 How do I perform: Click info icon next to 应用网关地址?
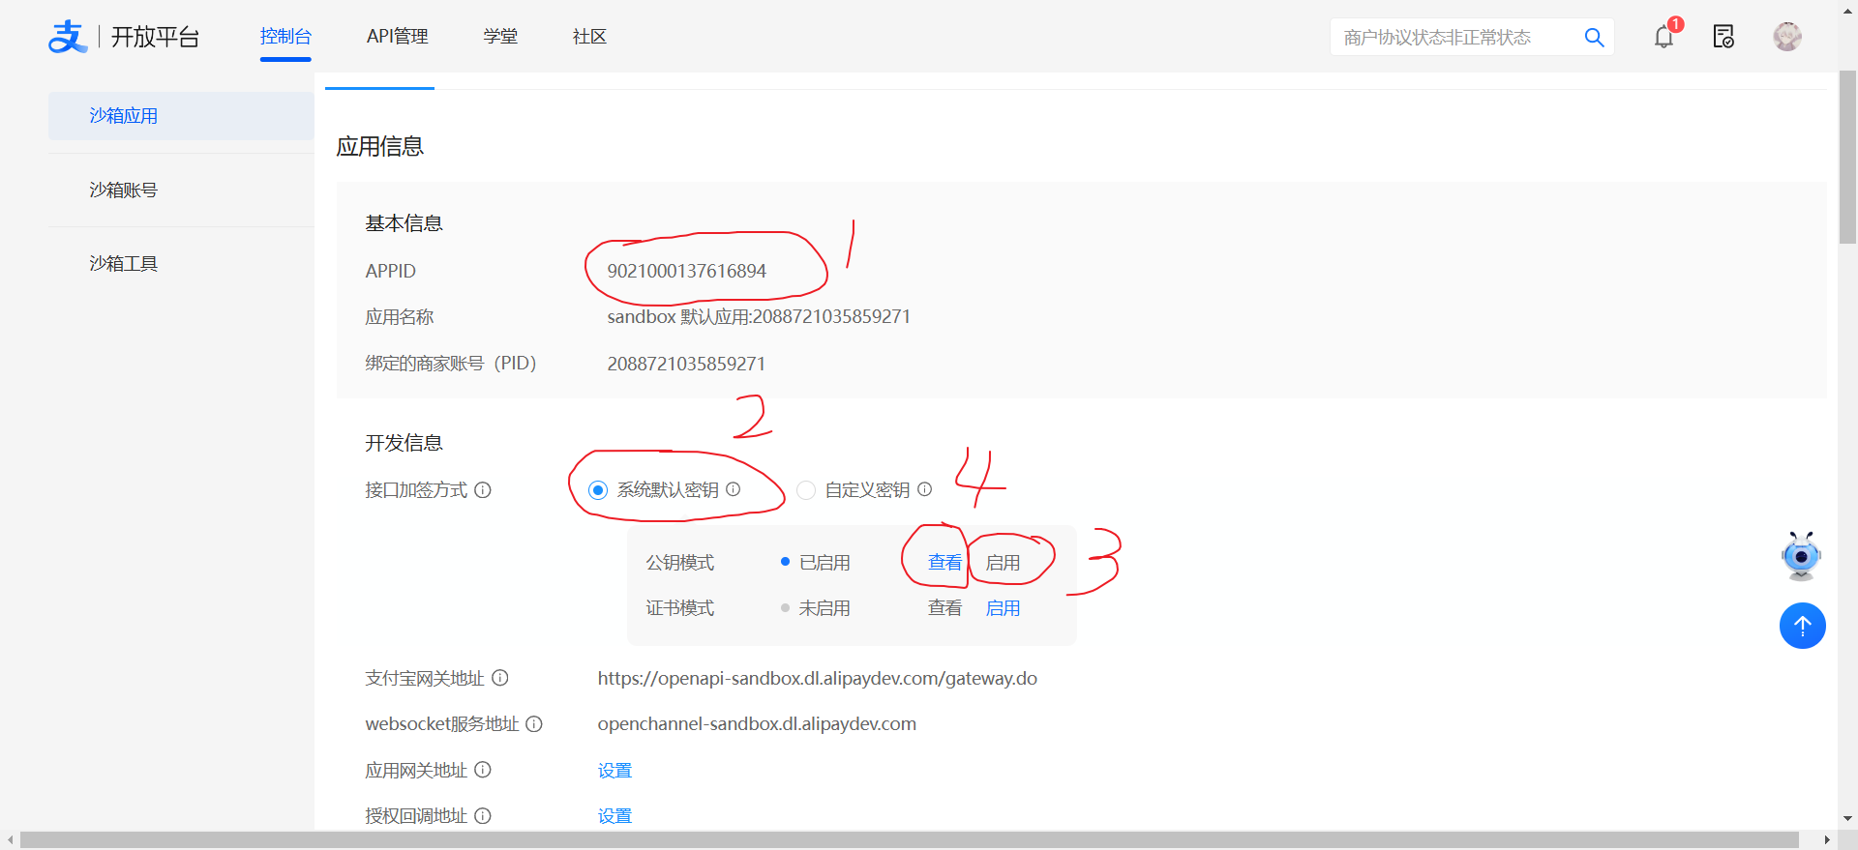[483, 770]
